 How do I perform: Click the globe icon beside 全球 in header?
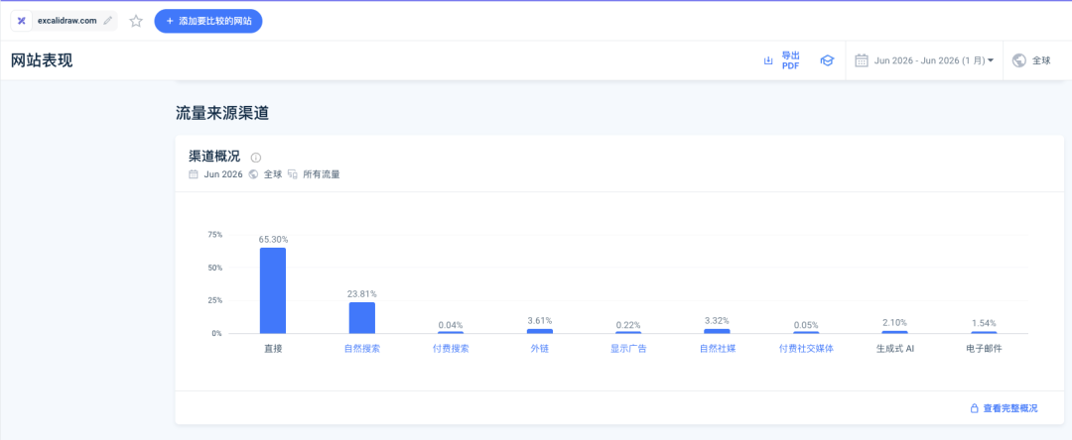click(1019, 60)
